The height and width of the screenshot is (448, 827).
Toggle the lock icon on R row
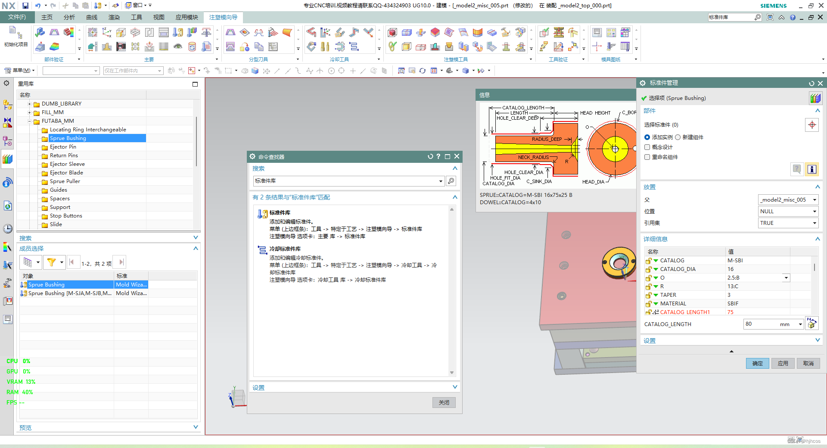pos(648,286)
